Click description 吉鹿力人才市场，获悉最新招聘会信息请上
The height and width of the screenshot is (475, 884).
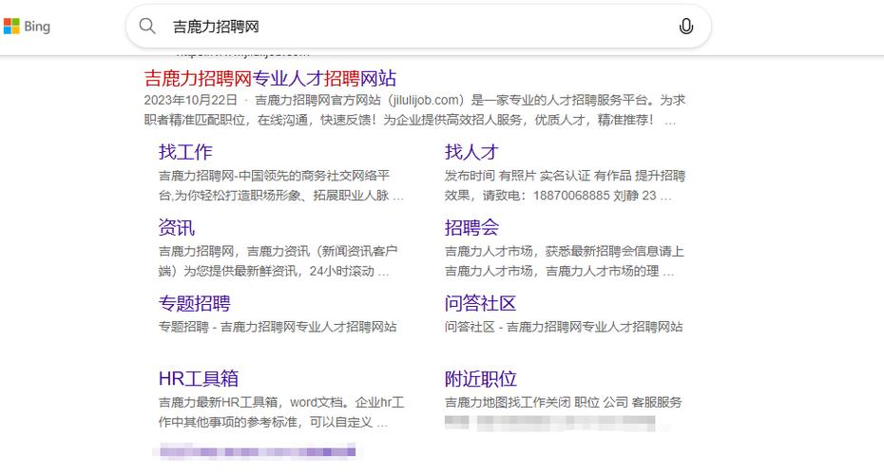(x=565, y=252)
